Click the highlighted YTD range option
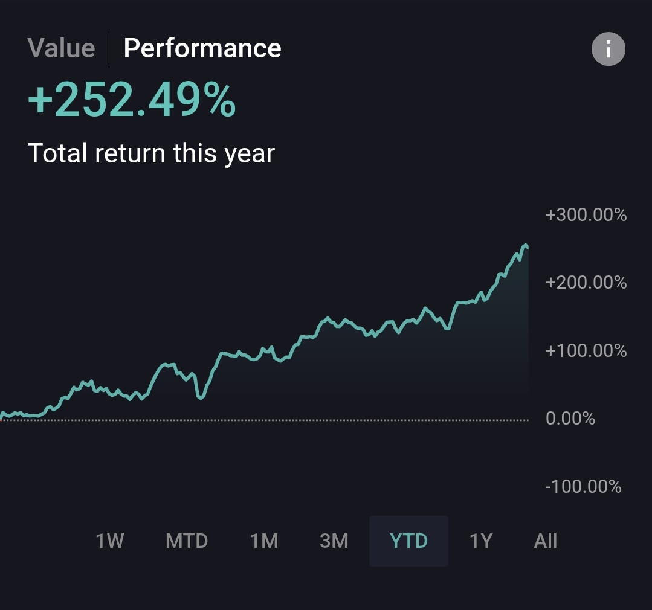 (x=409, y=541)
